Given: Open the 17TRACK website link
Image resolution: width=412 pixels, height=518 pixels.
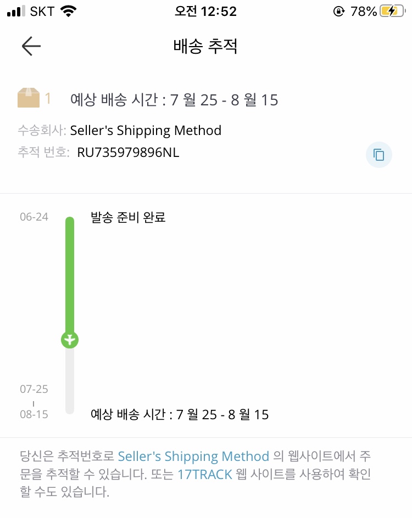Looking at the screenshot, I should [205, 475].
